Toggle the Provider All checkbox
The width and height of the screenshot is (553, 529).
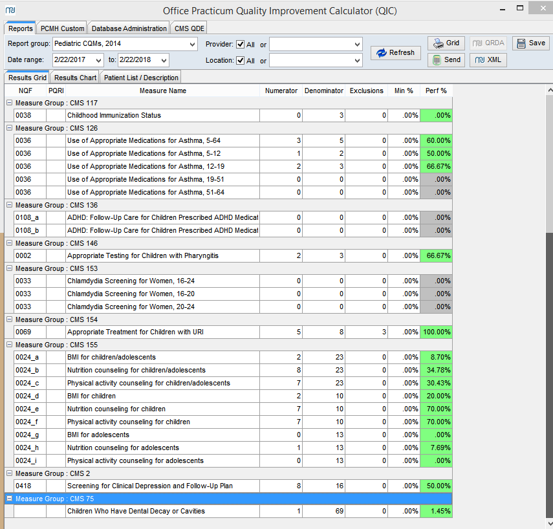point(241,45)
